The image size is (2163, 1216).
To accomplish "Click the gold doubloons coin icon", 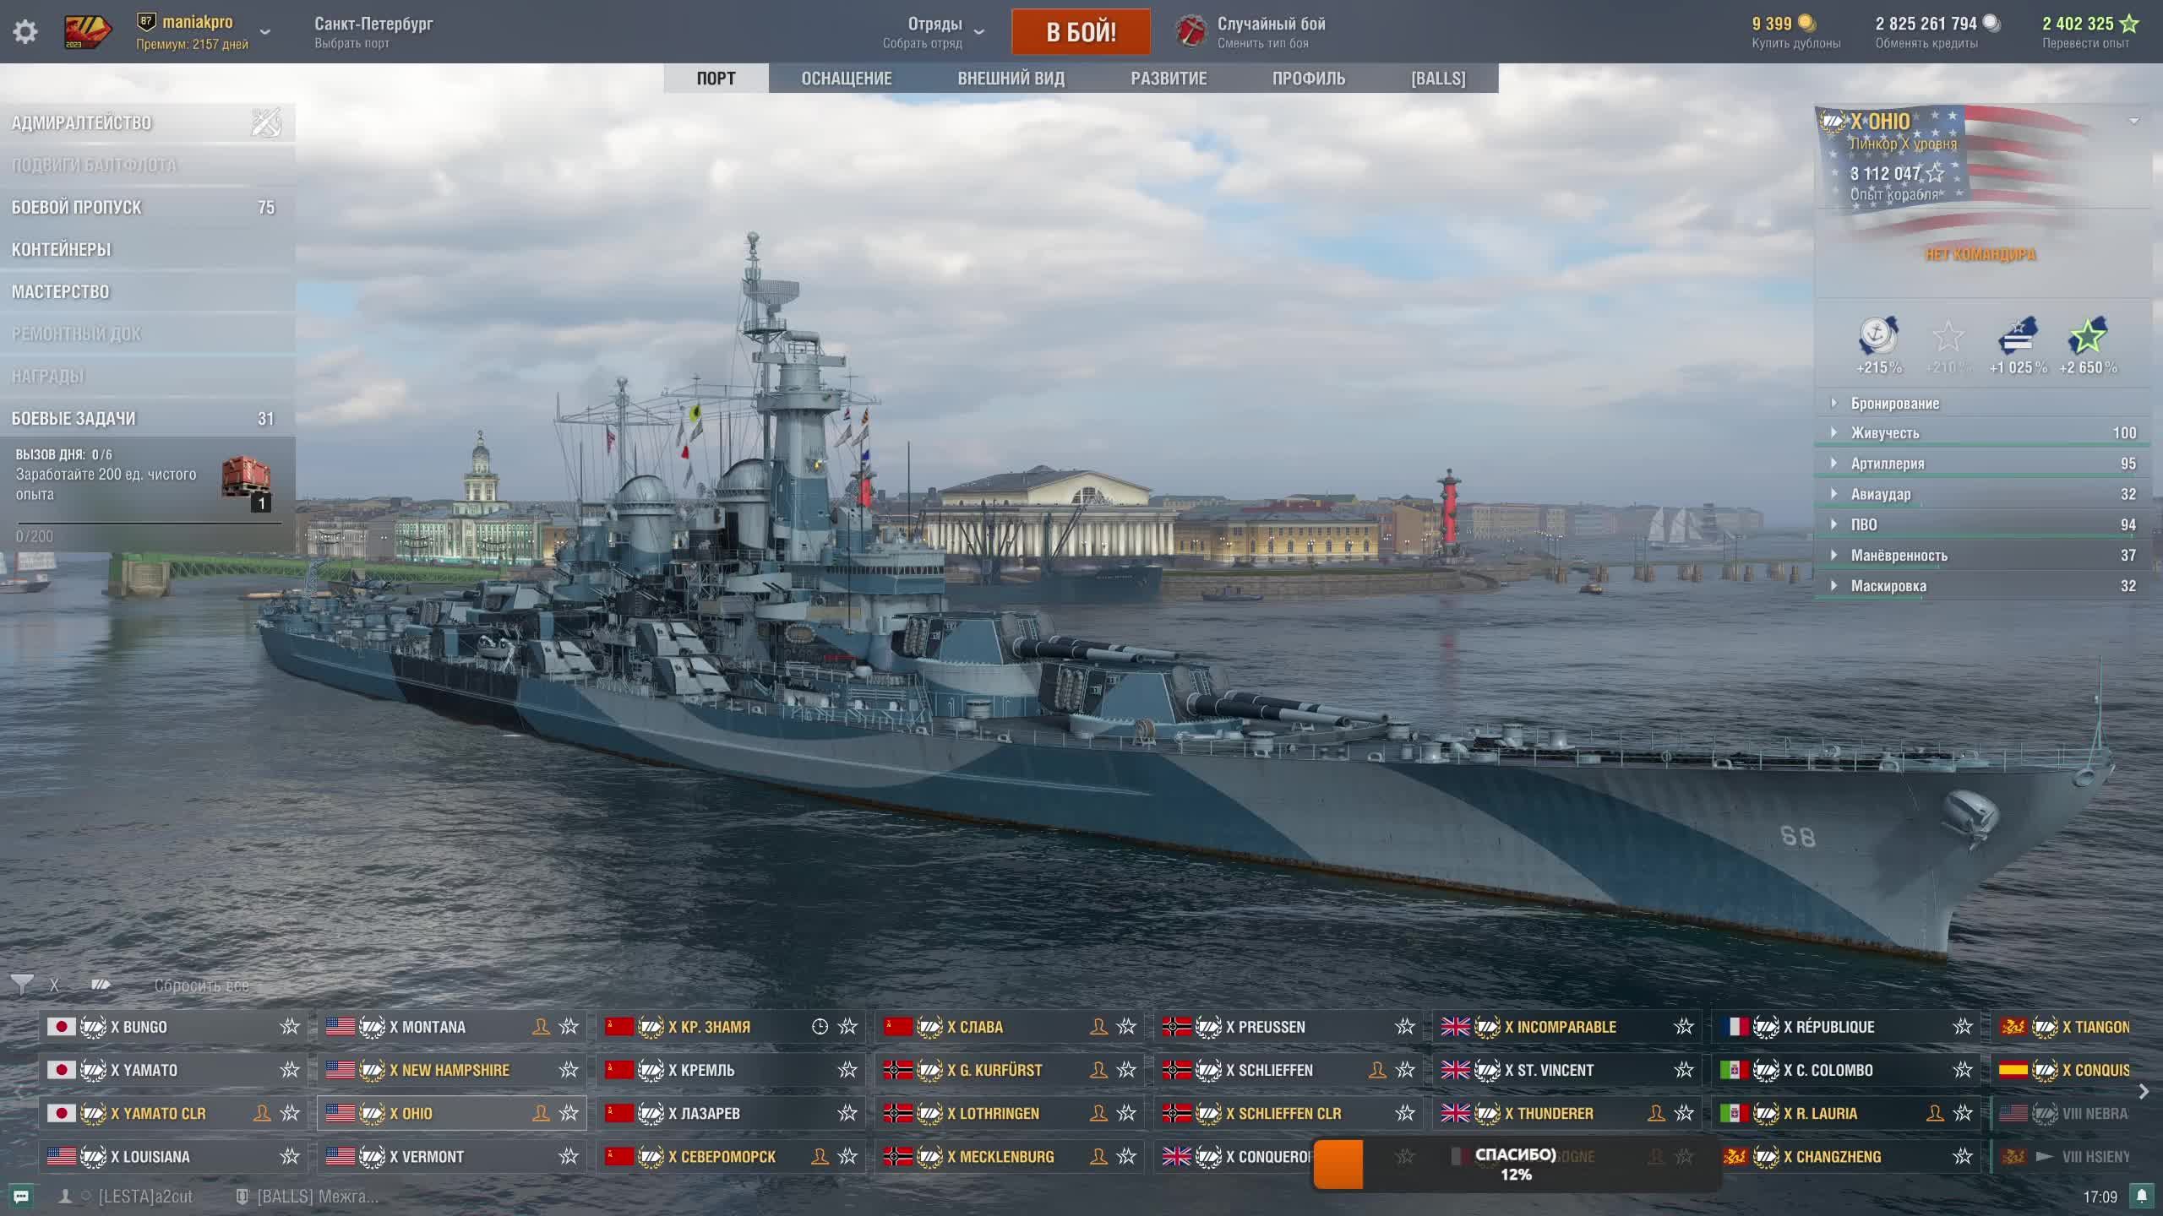I will (x=1807, y=24).
